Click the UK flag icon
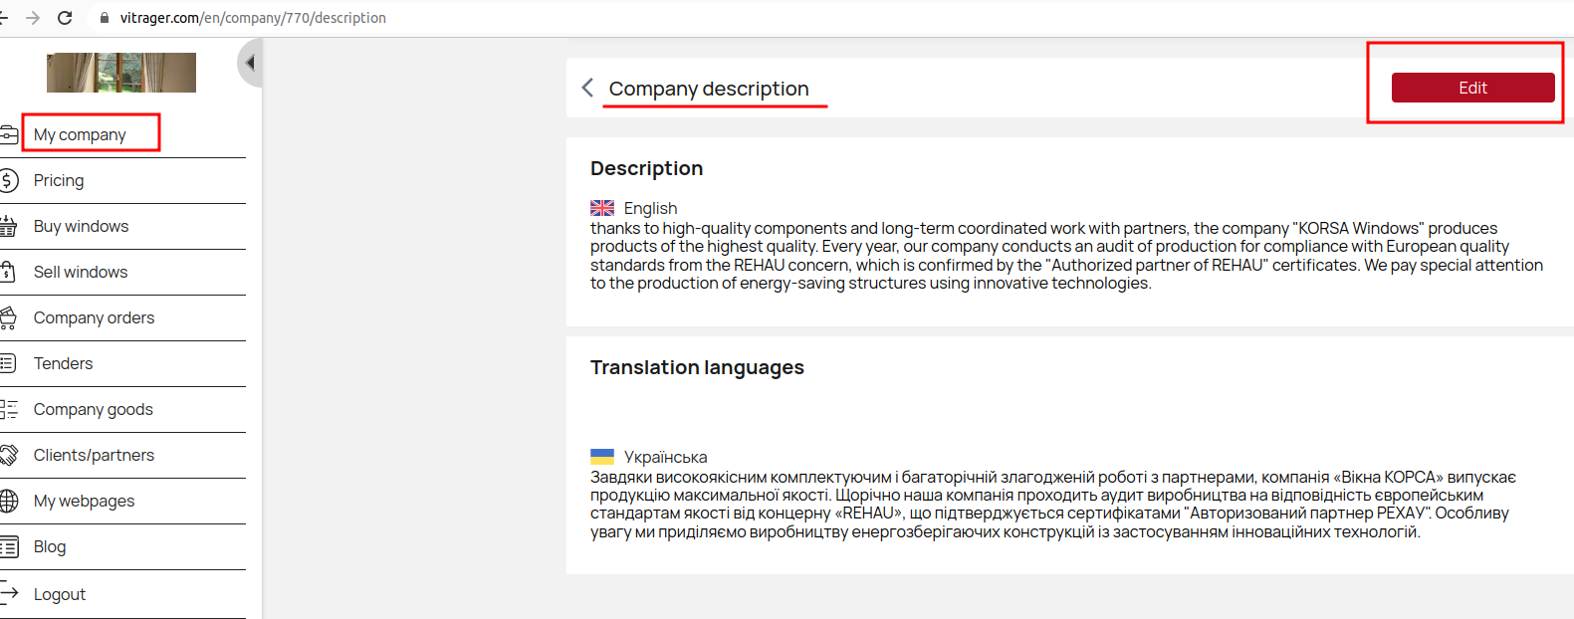This screenshot has width=1574, height=619. pos(602,208)
